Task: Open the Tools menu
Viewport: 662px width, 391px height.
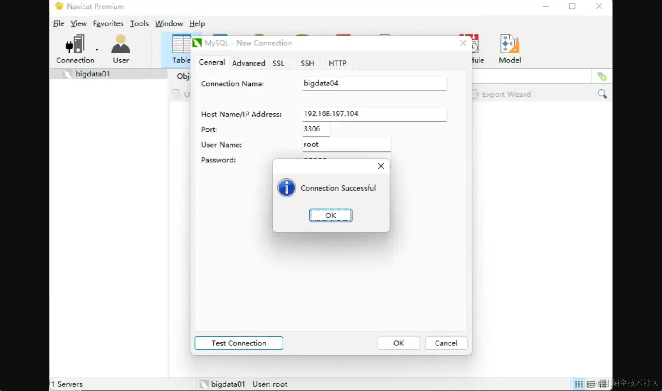Action: (x=139, y=23)
